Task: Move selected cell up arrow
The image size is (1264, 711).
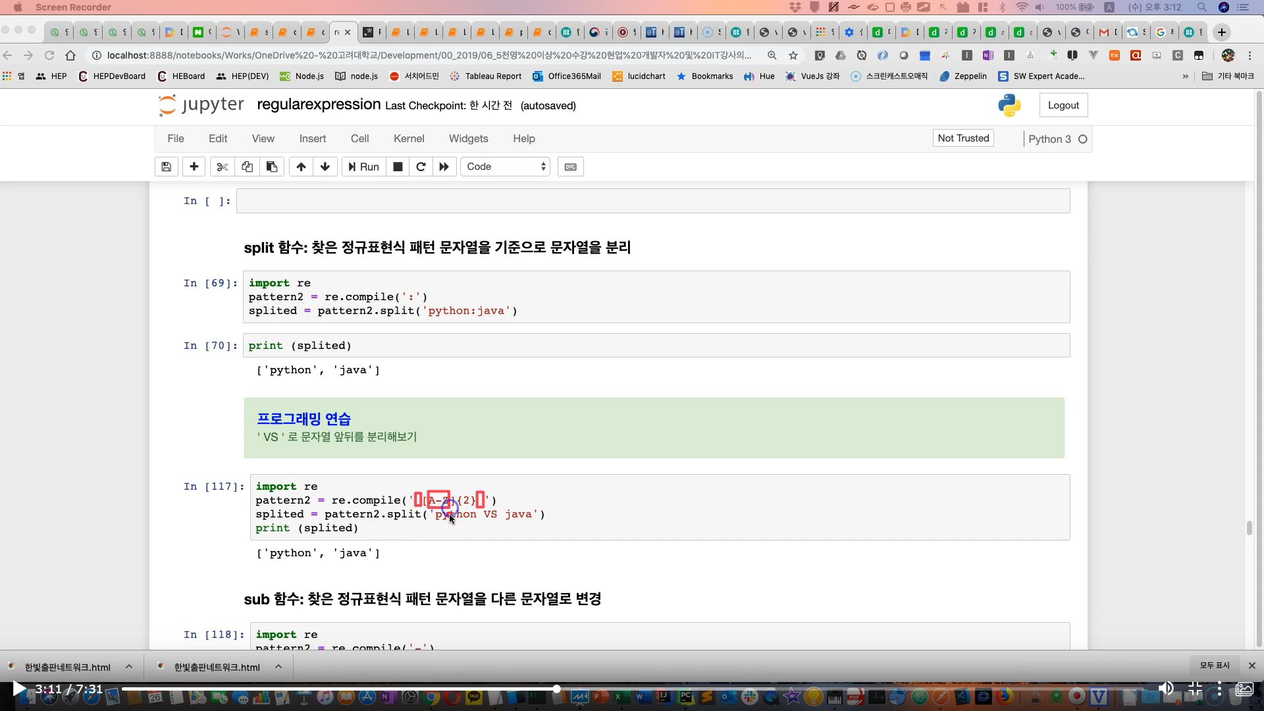Action: (301, 167)
